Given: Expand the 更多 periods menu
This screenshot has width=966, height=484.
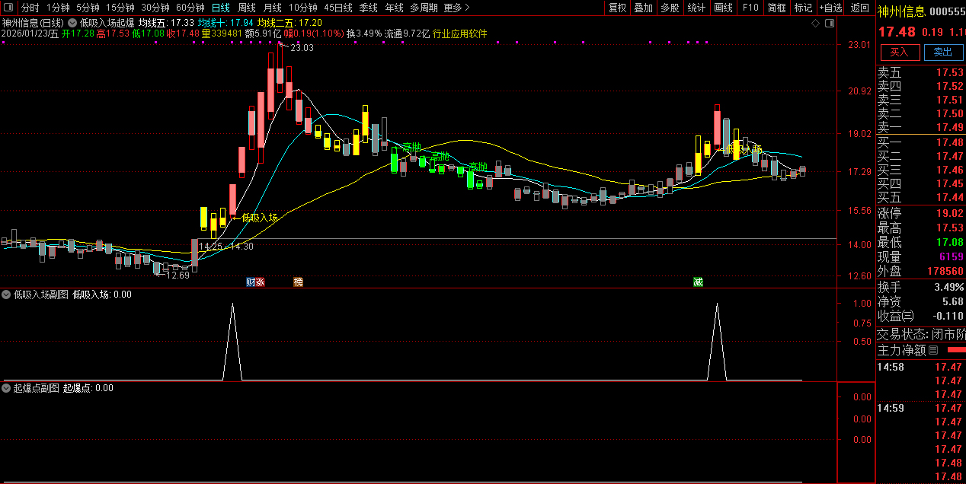Looking at the screenshot, I should [x=456, y=8].
